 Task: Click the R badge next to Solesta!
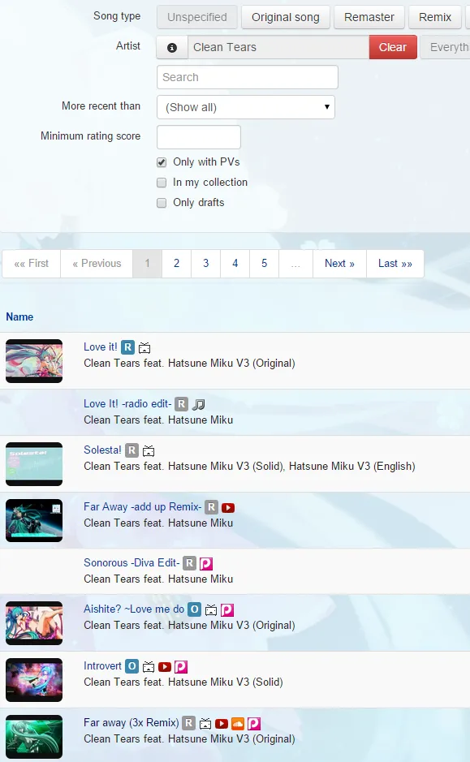[x=132, y=450]
